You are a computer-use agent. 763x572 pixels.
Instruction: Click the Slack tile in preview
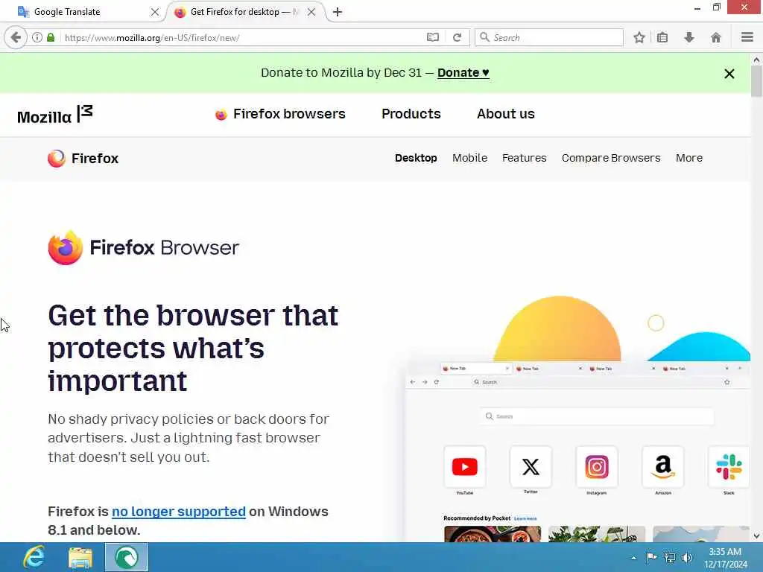(x=729, y=467)
